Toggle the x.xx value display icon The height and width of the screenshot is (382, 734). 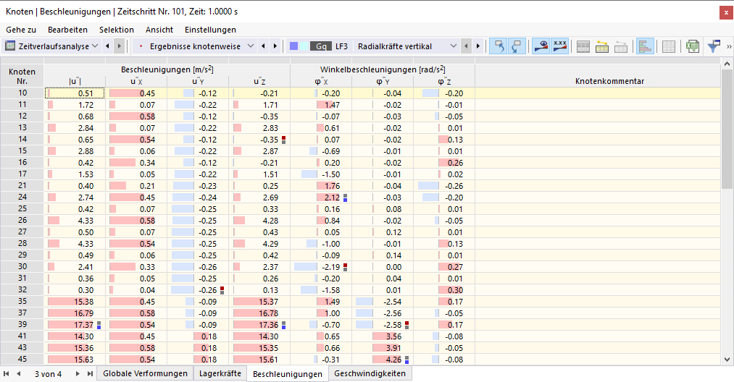coord(560,46)
